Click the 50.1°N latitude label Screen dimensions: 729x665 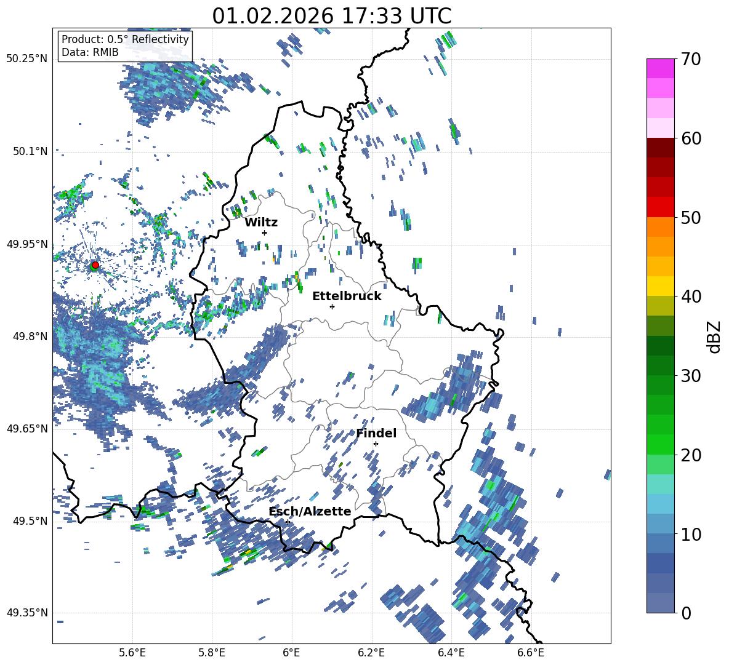30,151
